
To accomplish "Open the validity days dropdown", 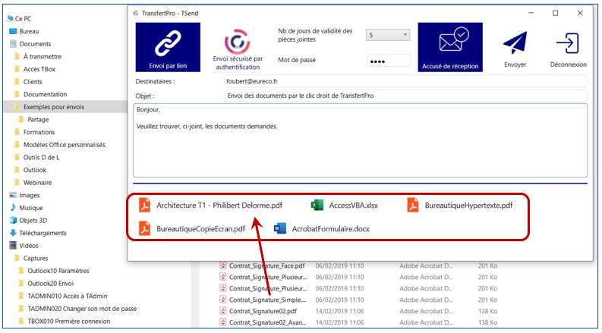I will [388, 35].
